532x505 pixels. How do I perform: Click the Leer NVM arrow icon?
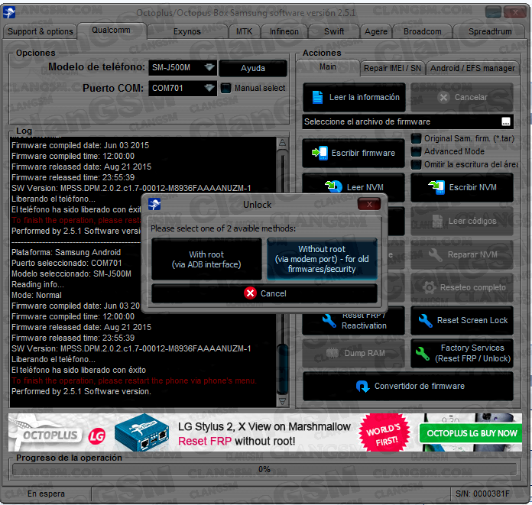click(x=333, y=186)
